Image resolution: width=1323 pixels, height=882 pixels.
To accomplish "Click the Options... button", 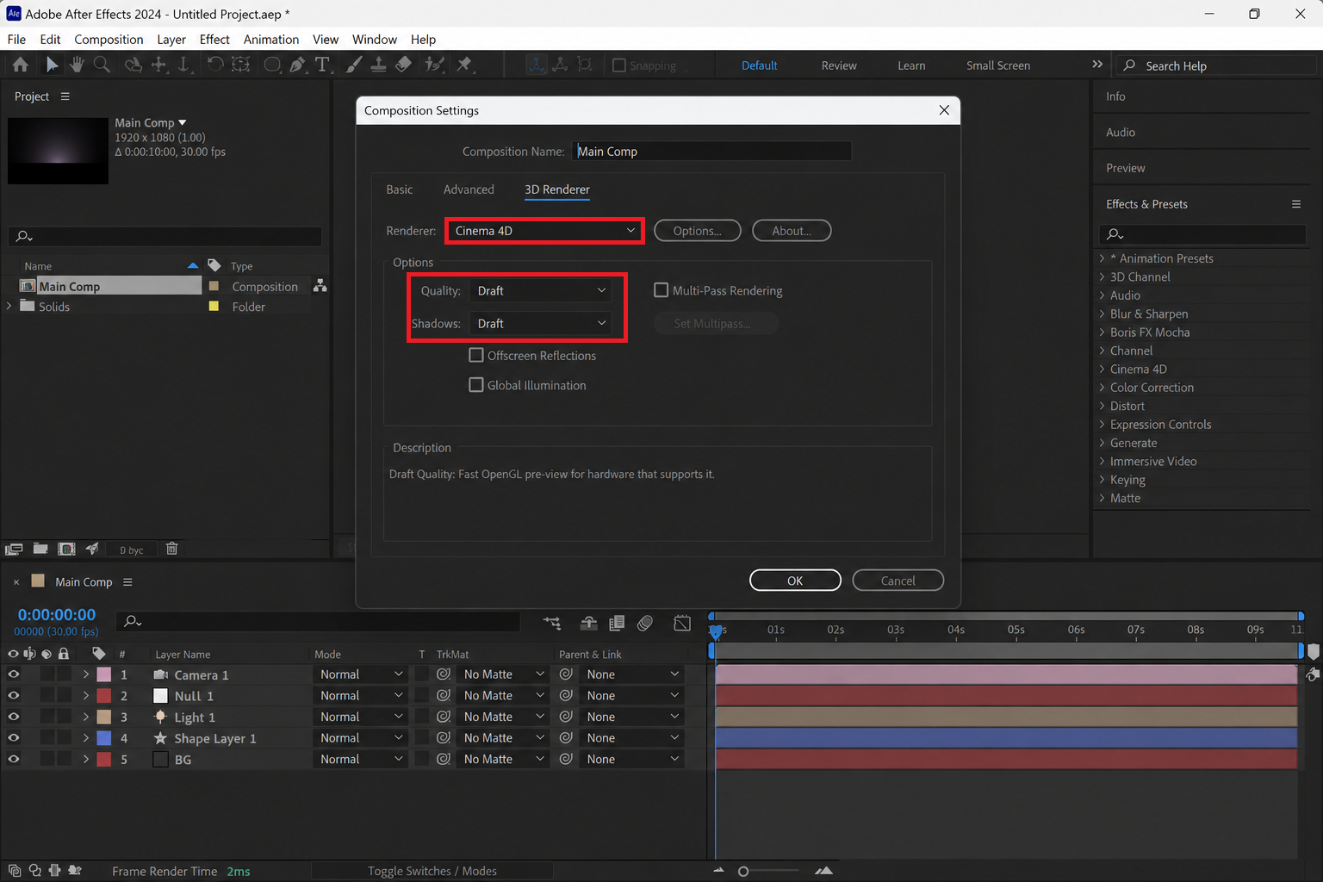I will coord(698,231).
